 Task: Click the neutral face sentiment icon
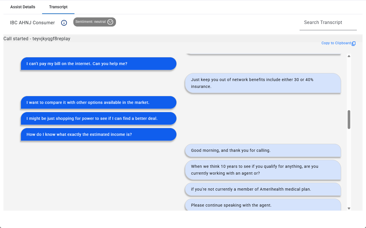tap(110, 22)
